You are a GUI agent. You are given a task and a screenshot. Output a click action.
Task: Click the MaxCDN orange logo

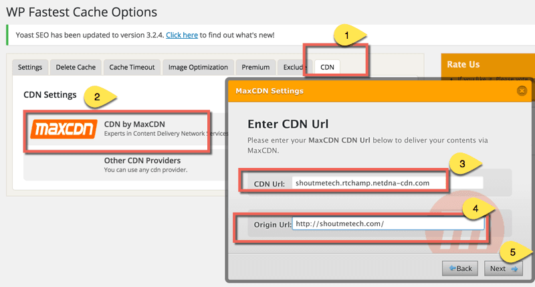(64, 128)
